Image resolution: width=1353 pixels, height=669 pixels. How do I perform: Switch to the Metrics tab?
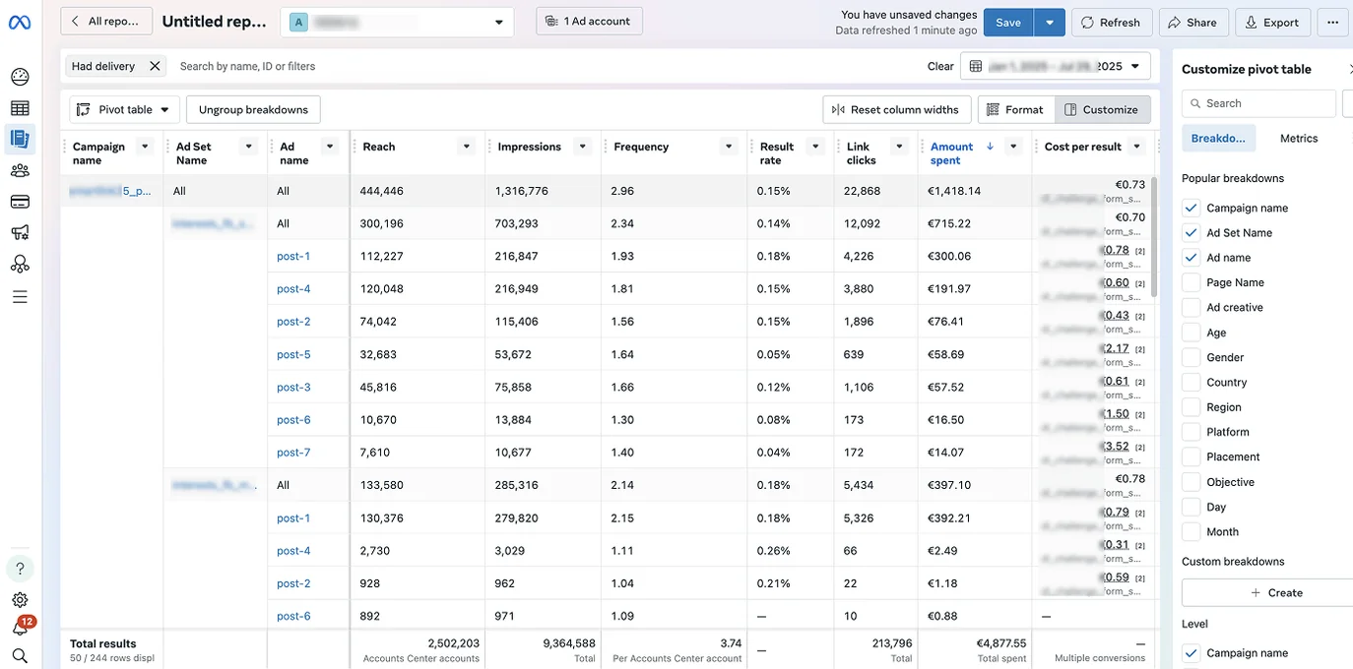click(x=1298, y=138)
